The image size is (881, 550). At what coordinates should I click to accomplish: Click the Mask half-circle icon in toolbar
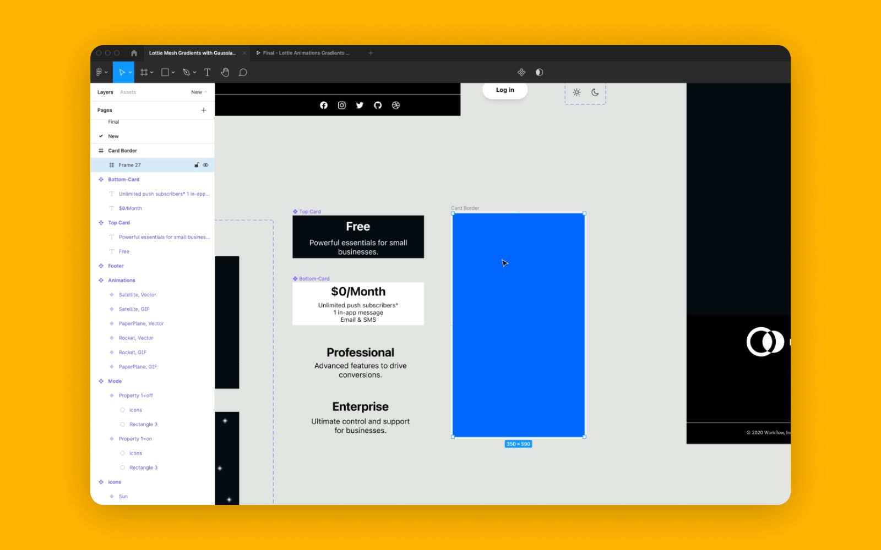tap(539, 72)
